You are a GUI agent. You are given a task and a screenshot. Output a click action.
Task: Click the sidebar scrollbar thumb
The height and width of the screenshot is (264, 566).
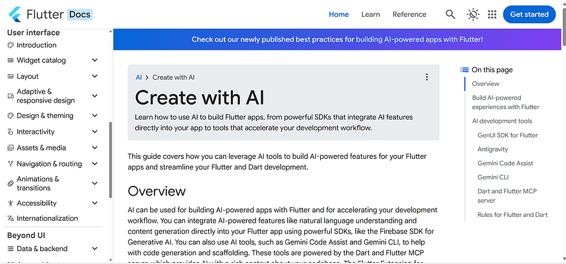(111, 160)
